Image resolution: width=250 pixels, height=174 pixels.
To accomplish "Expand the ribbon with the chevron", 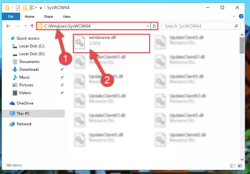I will click(x=234, y=16).
